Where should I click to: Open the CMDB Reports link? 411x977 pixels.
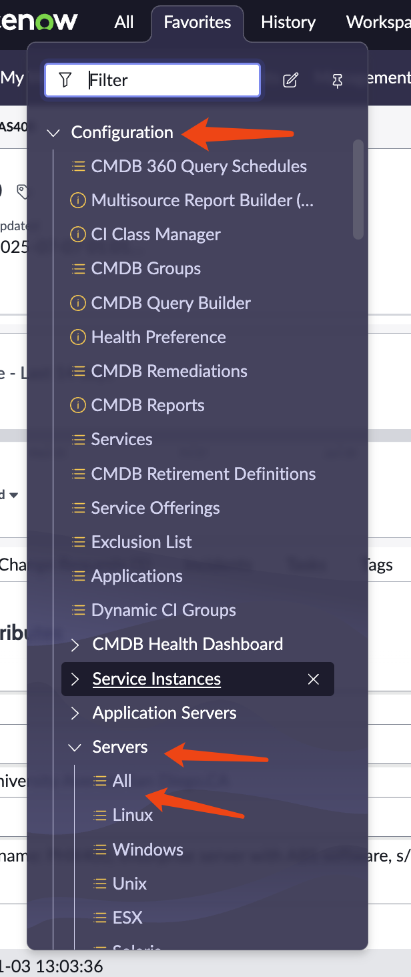click(147, 406)
